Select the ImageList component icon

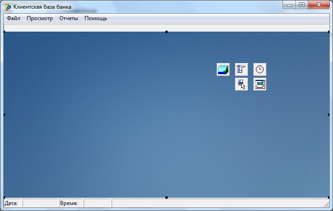coord(223,70)
